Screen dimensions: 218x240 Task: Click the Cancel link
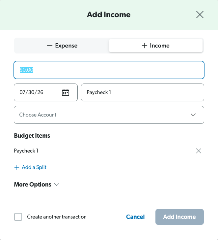click(x=135, y=217)
